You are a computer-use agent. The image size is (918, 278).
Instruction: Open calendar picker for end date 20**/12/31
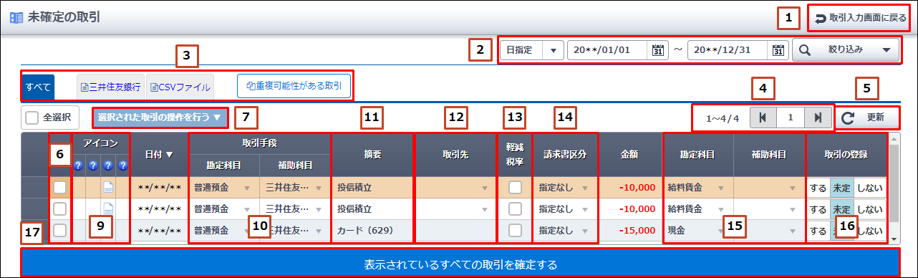click(x=778, y=50)
